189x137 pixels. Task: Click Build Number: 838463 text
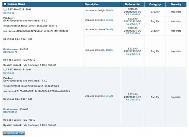[16, 109]
